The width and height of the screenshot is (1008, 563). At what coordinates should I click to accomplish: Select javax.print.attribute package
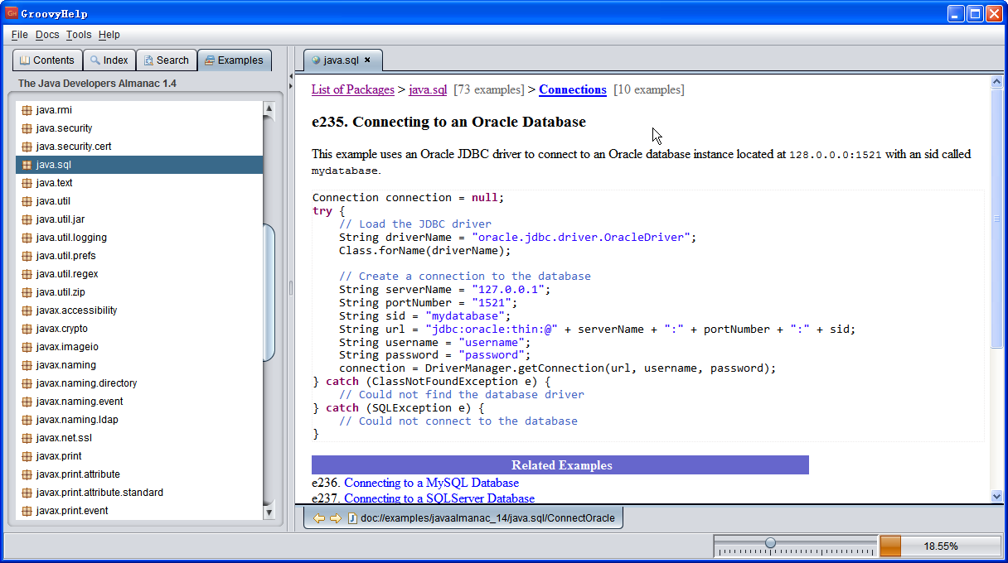tap(139, 474)
